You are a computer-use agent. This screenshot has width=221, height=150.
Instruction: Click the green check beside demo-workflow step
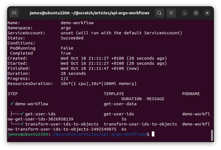click(x=12, y=104)
